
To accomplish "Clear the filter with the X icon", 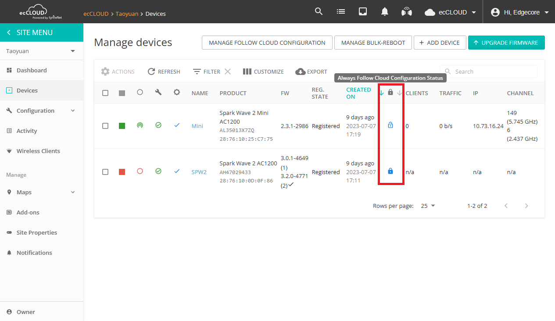I will pos(228,71).
